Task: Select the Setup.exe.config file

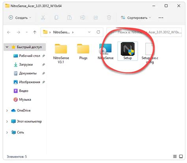Action: click(150, 53)
